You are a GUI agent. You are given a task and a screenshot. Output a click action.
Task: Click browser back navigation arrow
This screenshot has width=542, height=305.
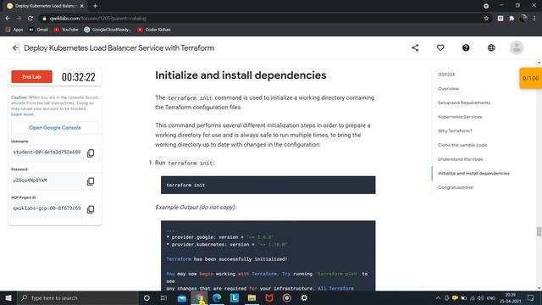coord(8,19)
